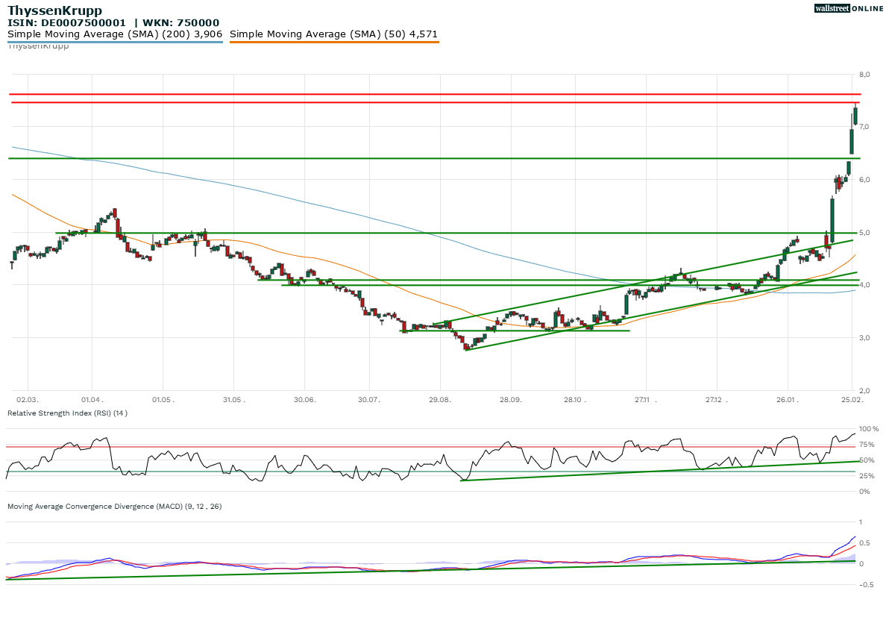This screenshot has height=620, width=889.
Task: Click the 100 % RSI axis label
Action: pyautogui.click(x=869, y=429)
